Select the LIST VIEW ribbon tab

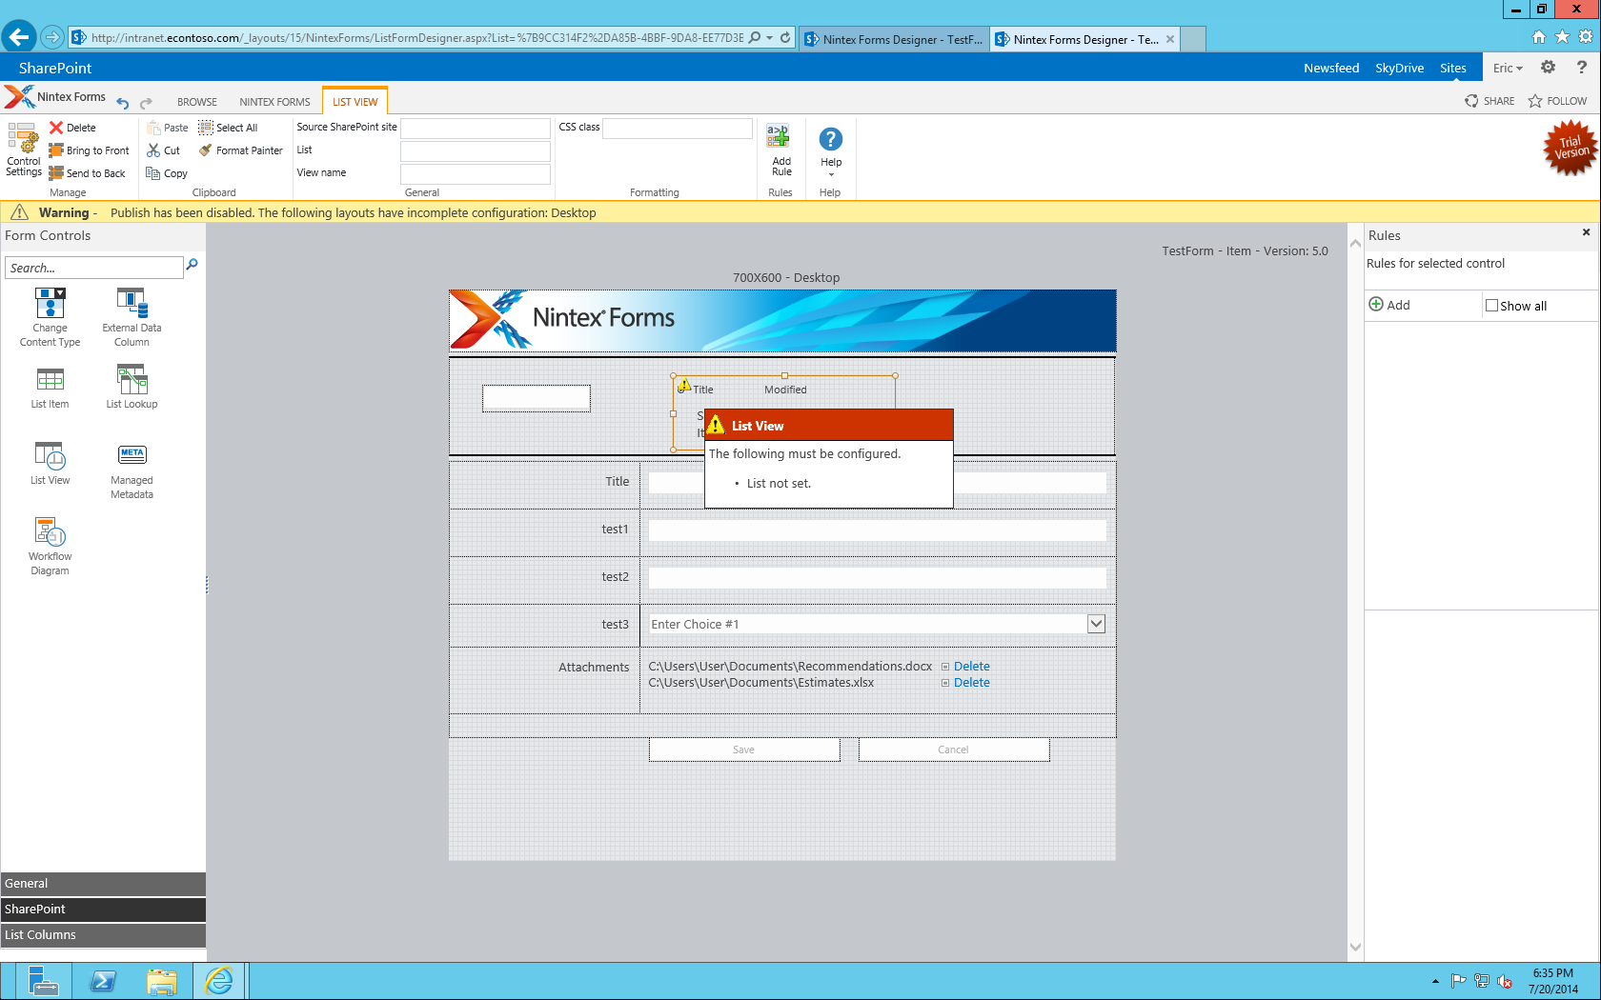[355, 102]
